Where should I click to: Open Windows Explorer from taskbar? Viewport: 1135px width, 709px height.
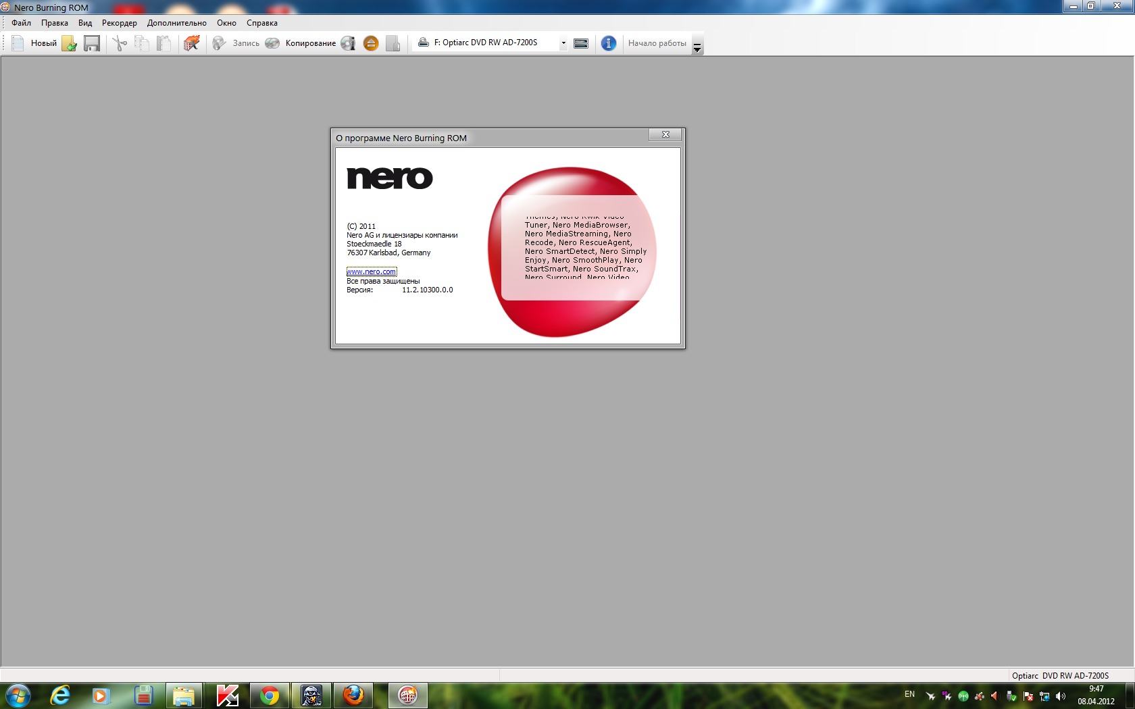pos(184,695)
